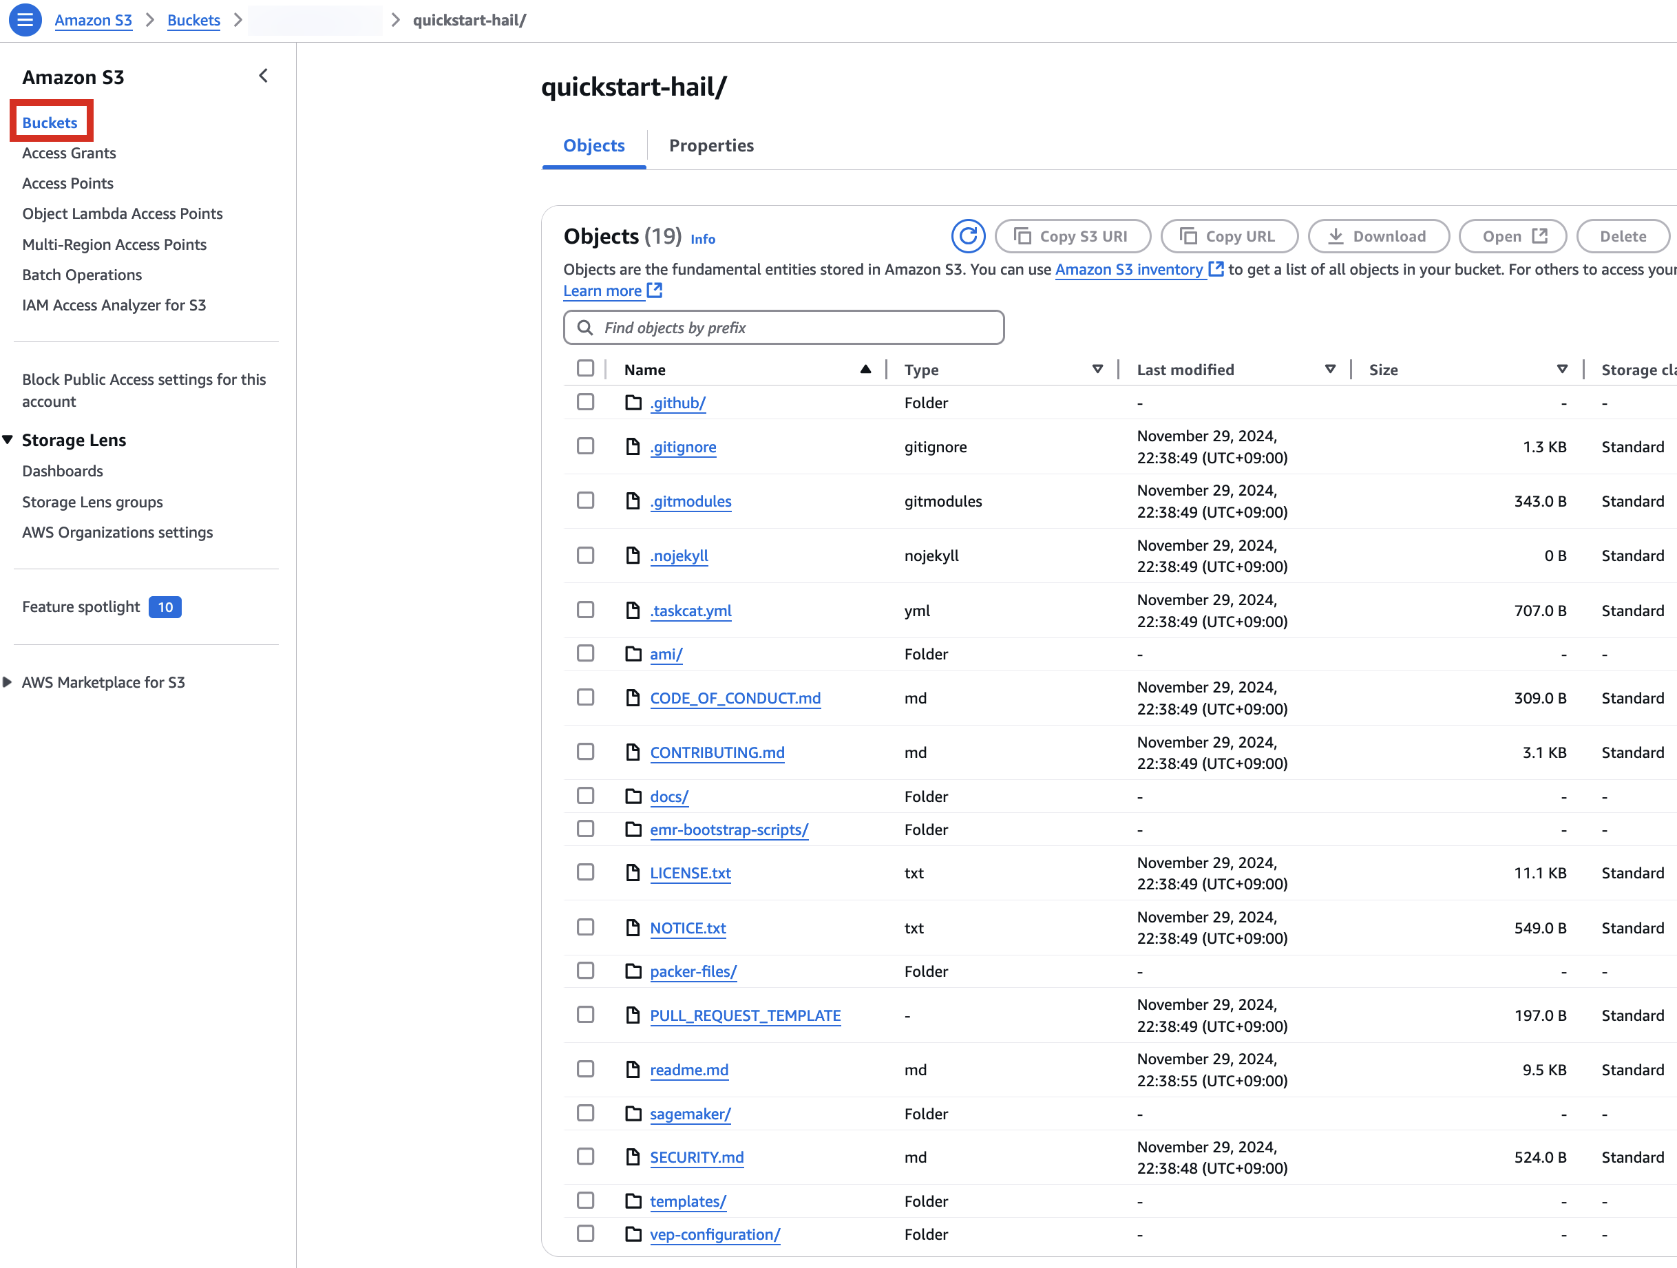Image resolution: width=1677 pixels, height=1268 pixels.
Task: Click the Copy URL button
Action: pos(1229,237)
